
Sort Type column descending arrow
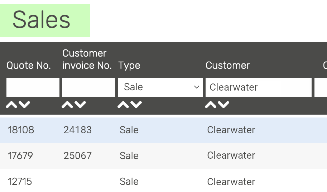pos(136,105)
